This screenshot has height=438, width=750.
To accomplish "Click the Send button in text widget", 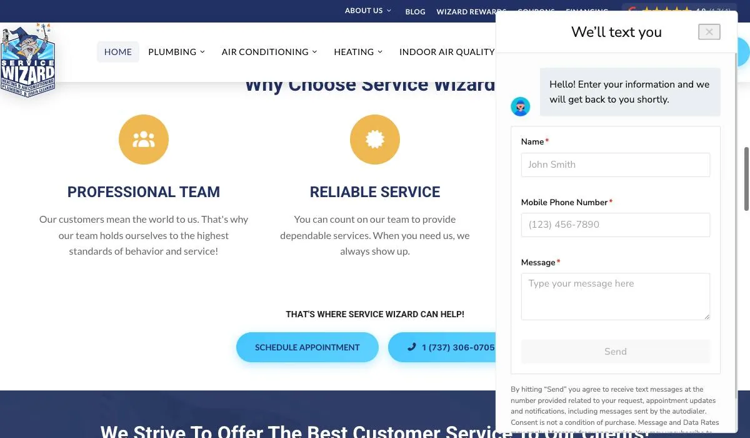I will tap(616, 352).
